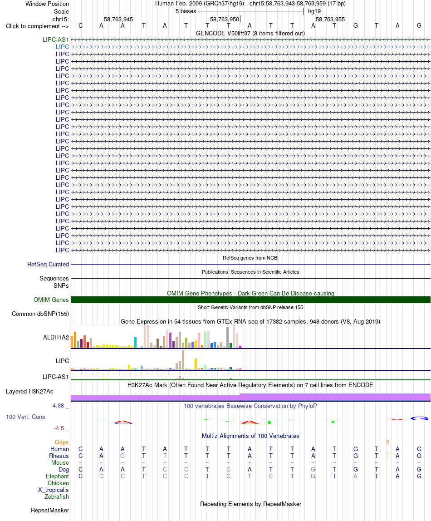The height and width of the screenshot is (521, 431).
Task: Open the Short Genetic Variants dbSNP 155 title
Action: pyautogui.click(x=250, y=307)
